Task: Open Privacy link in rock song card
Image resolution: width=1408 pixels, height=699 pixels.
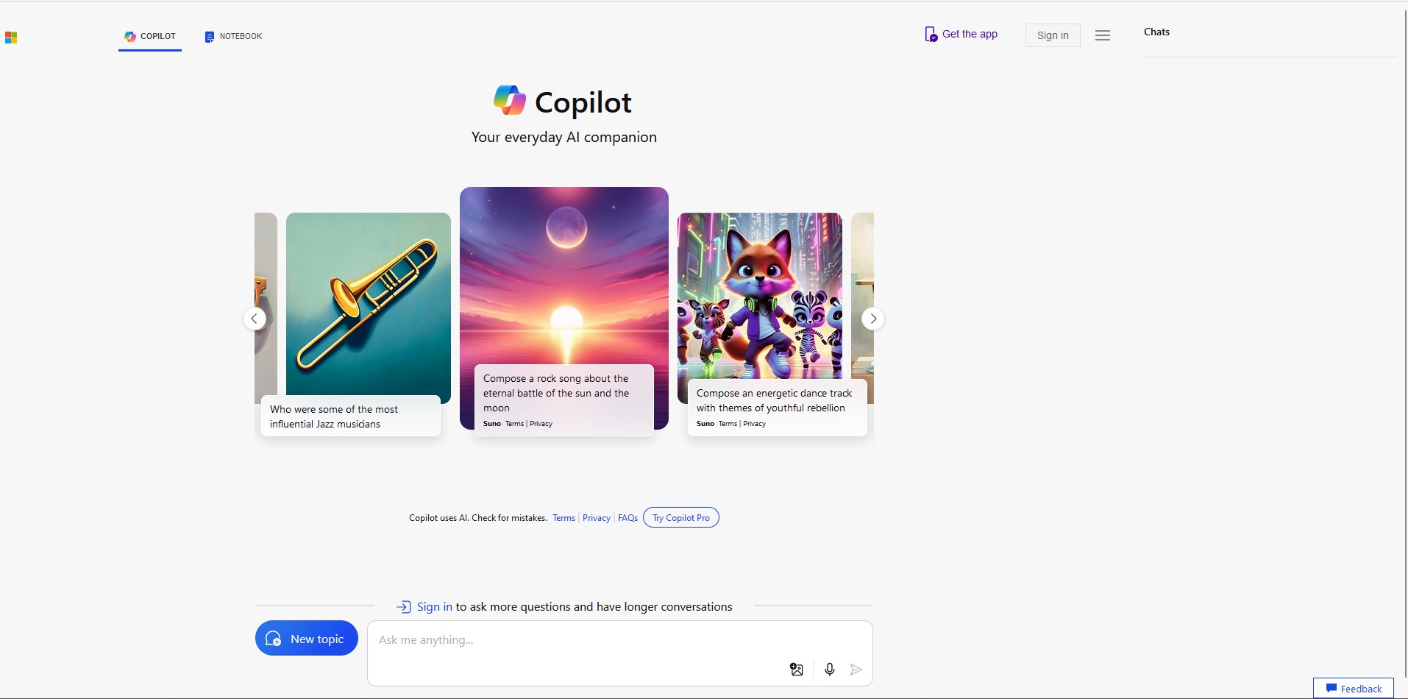Action: pos(541,424)
